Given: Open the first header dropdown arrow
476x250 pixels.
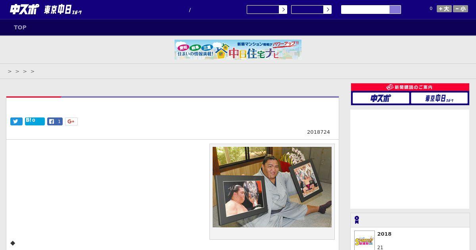Looking at the screenshot, I should point(283,10).
